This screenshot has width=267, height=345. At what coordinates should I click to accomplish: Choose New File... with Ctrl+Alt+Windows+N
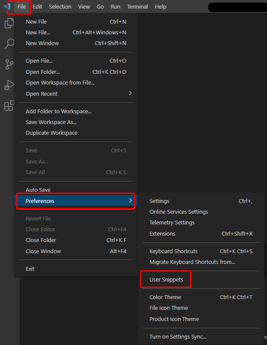[76, 32]
